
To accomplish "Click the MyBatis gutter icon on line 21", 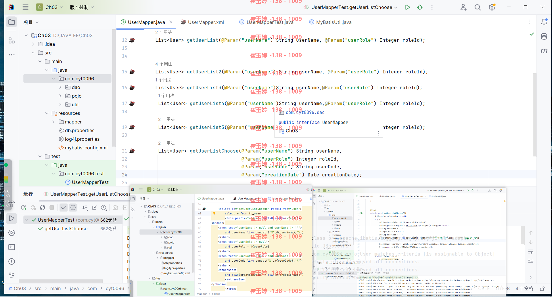I will coord(132,151).
